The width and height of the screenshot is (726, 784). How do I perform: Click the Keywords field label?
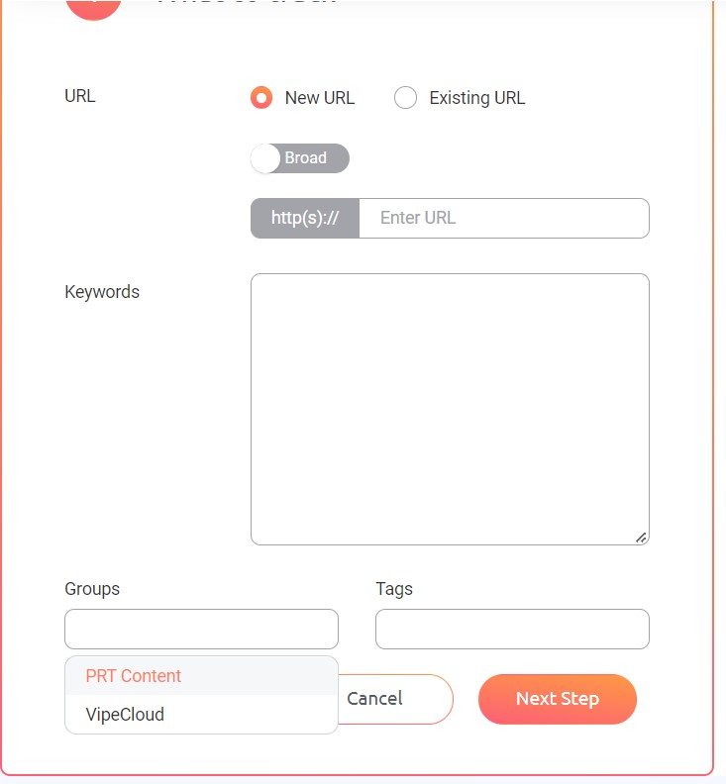click(x=102, y=292)
